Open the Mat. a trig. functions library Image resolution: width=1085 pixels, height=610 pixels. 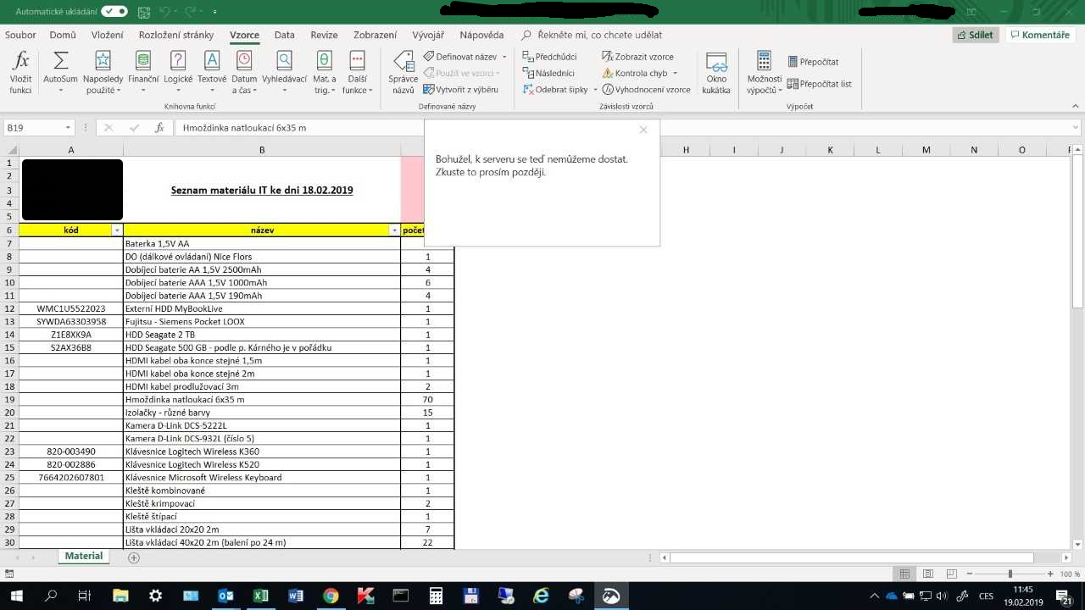point(324,72)
